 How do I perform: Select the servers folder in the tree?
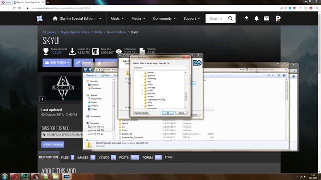149,96
